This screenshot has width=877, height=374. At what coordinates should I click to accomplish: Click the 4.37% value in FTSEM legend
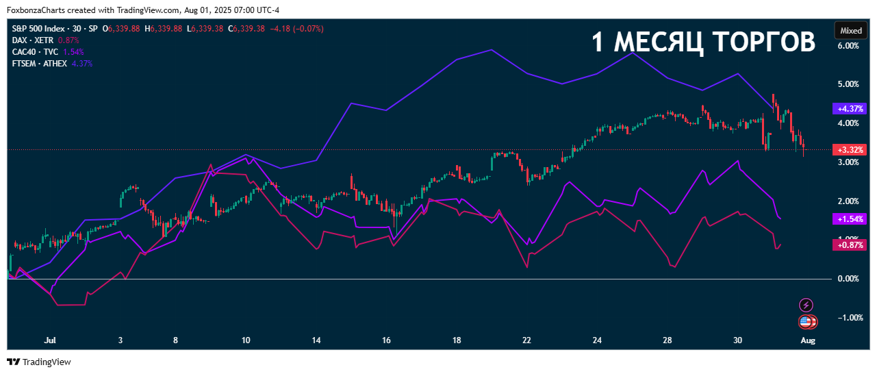82,64
